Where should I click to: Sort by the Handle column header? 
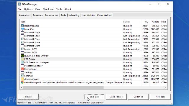tap(155, 22)
